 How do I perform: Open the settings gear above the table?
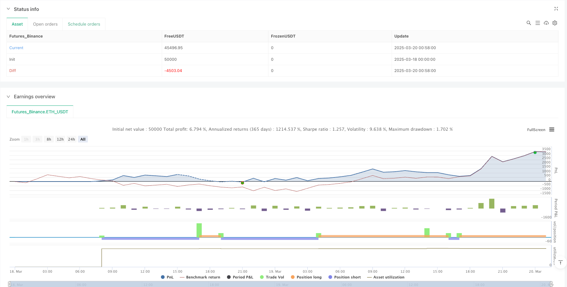coord(555,23)
